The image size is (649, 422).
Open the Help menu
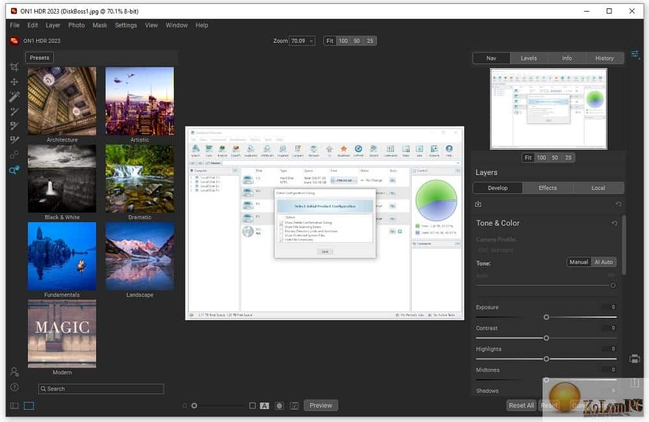point(202,25)
